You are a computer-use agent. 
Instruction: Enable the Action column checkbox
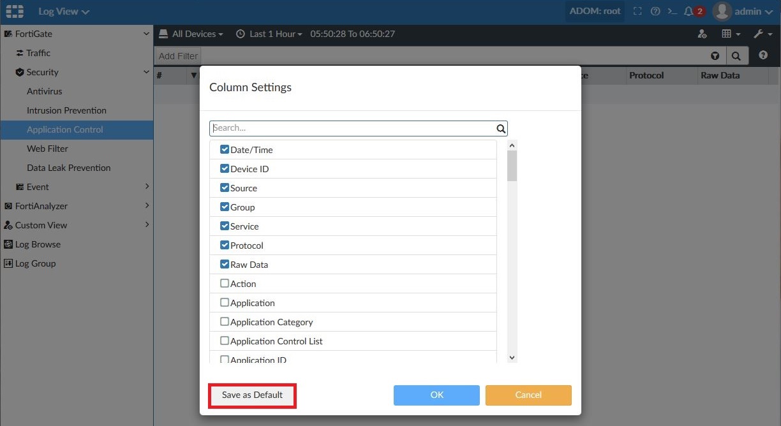pyautogui.click(x=225, y=283)
